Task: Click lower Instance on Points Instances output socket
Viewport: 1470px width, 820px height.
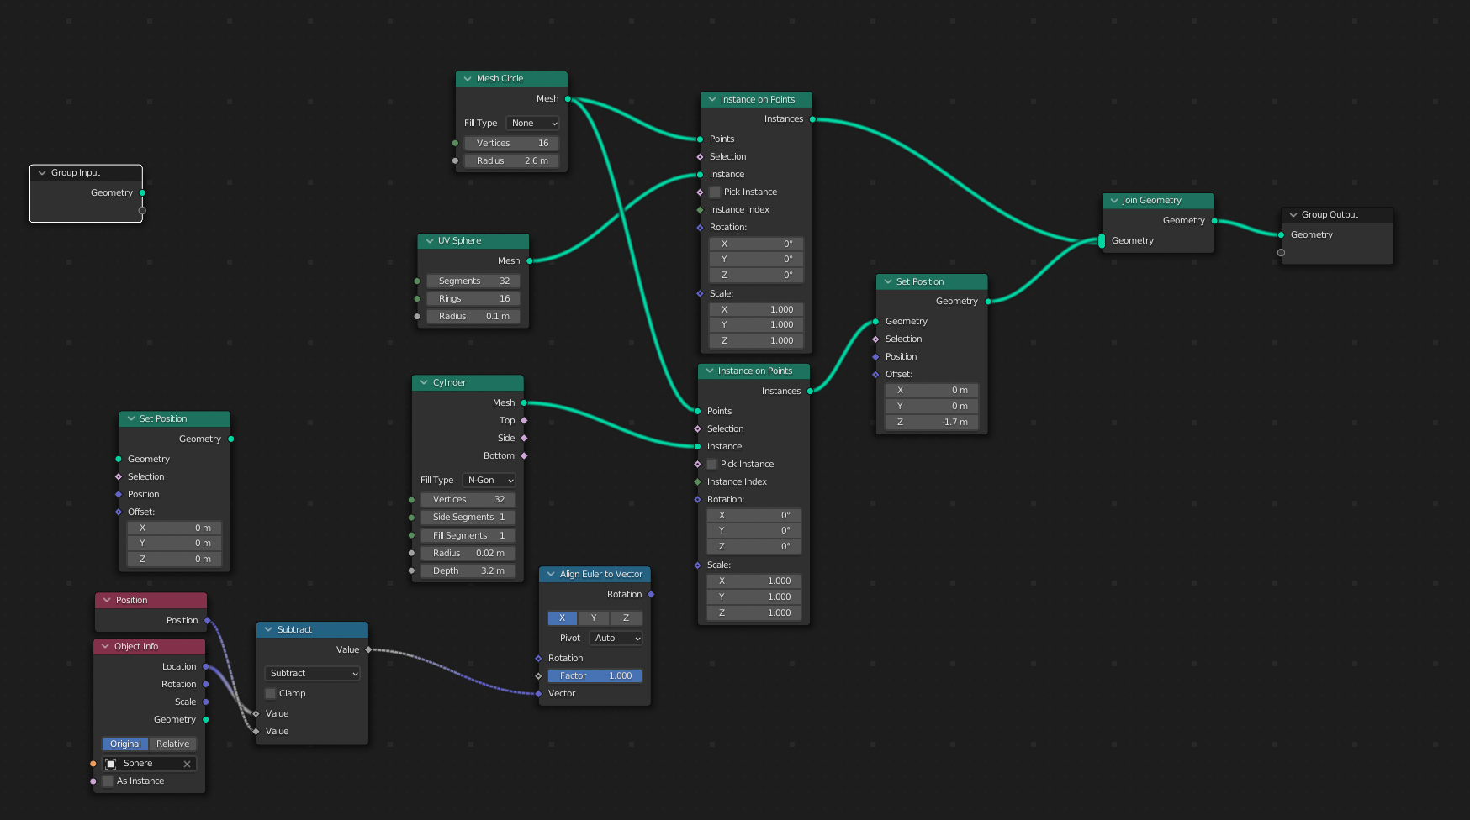Action: point(810,392)
